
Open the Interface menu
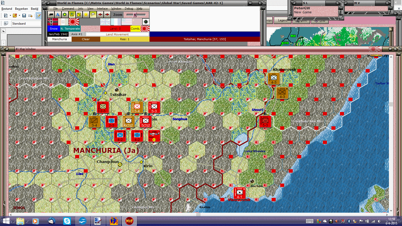pos(102,9)
